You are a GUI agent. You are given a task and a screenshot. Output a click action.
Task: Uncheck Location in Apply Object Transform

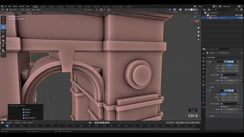tap(24, 109)
